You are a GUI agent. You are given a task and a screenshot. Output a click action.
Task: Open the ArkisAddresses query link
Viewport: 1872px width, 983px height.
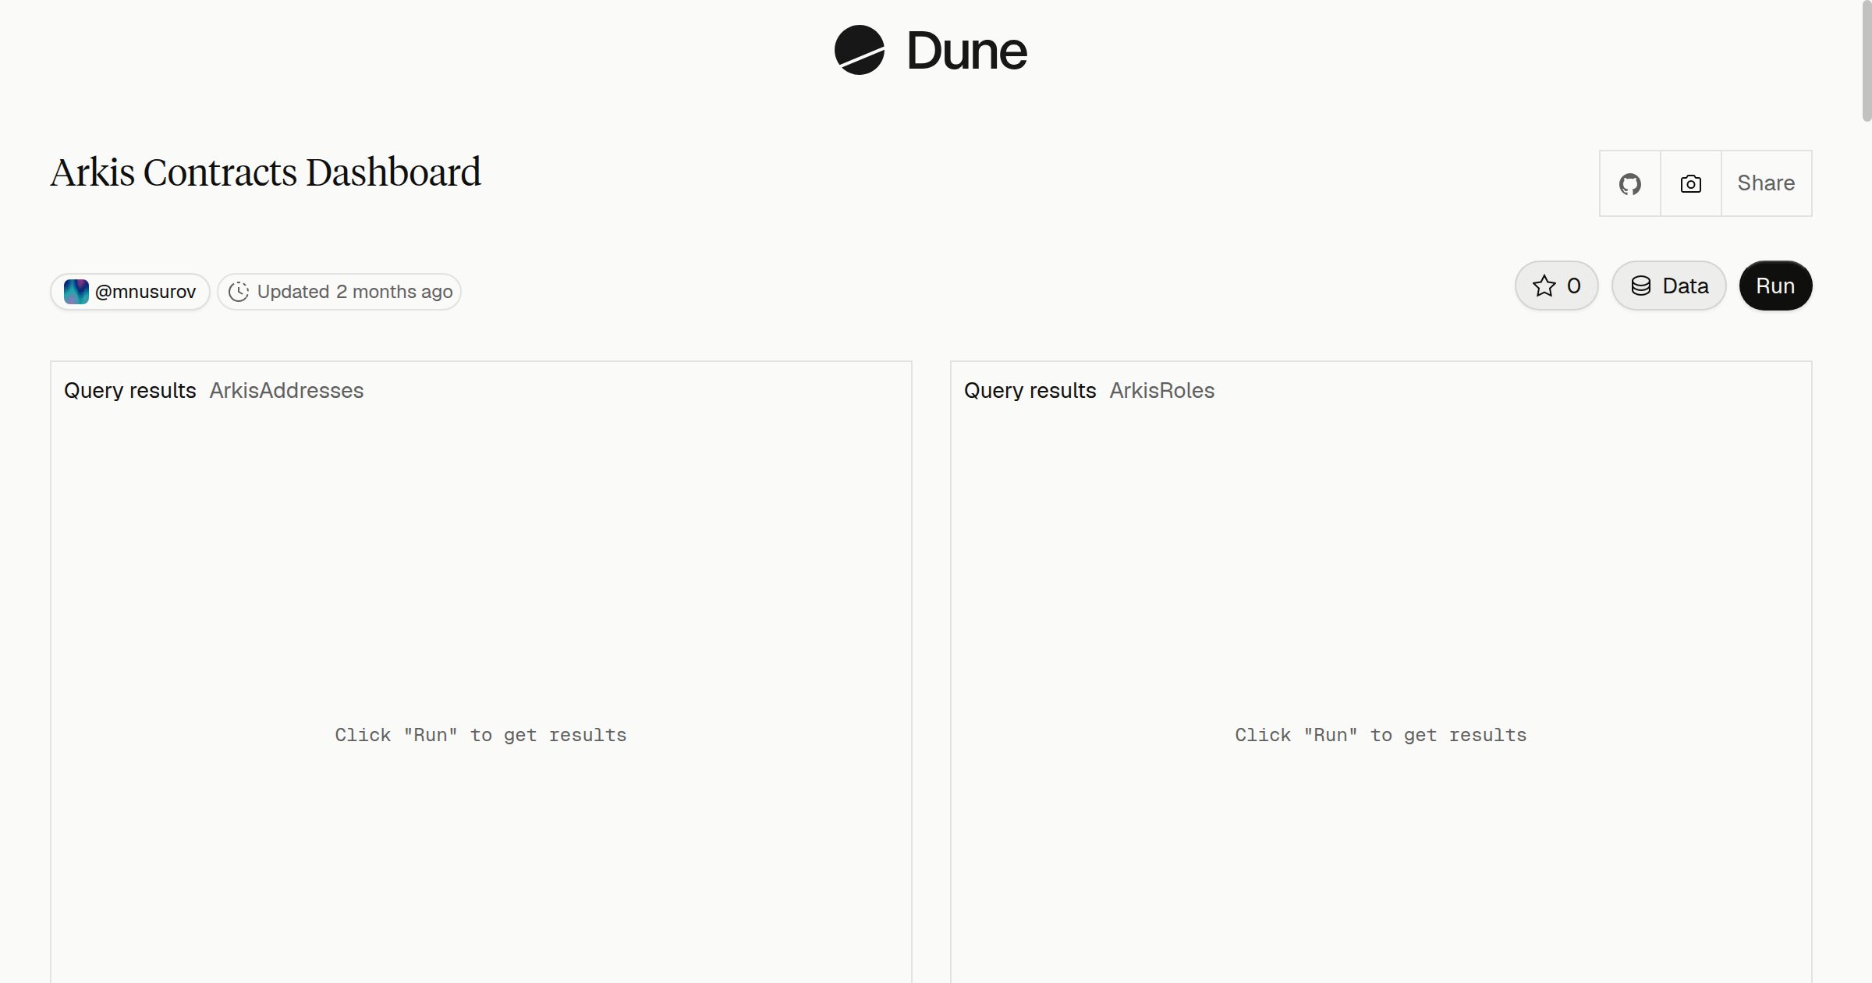286,390
